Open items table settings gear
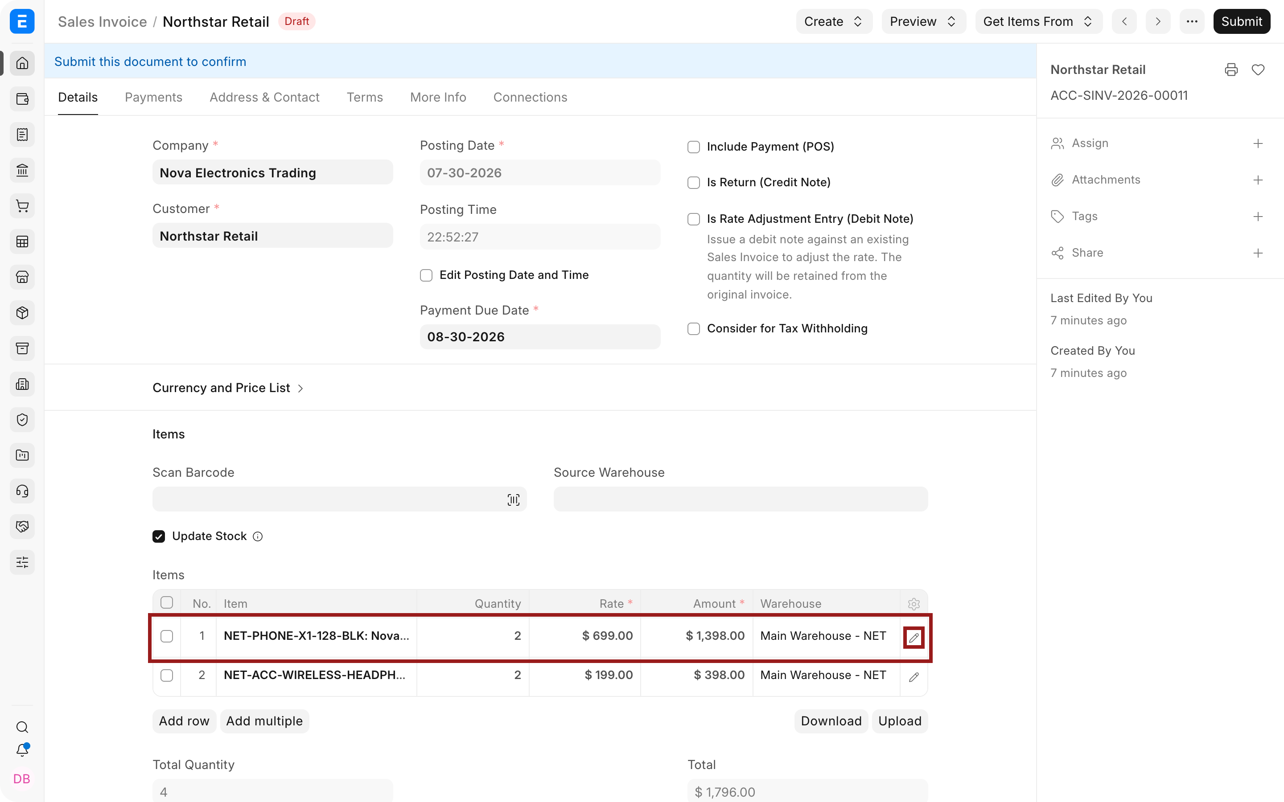The width and height of the screenshot is (1284, 802). click(x=914, y=604)
